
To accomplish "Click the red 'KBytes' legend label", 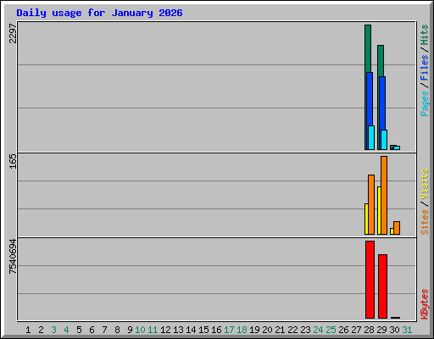I will point(424,304).
